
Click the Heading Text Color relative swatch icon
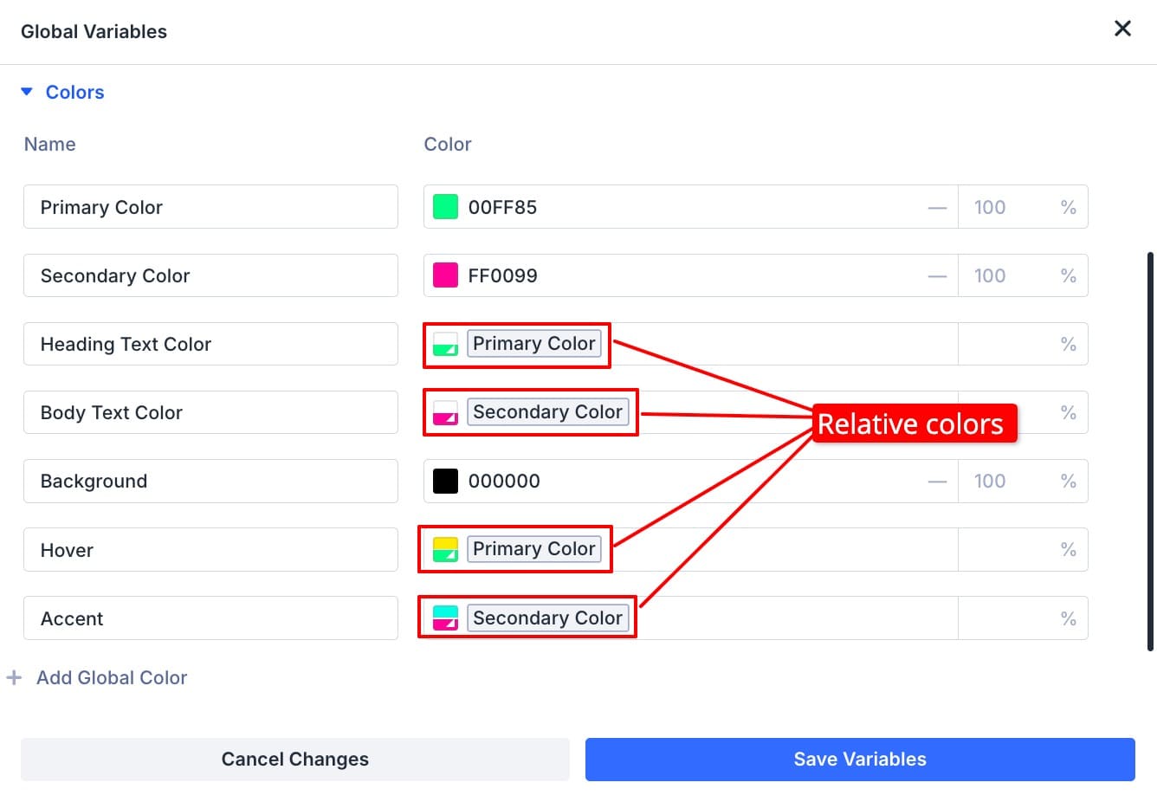coord(445,344)
